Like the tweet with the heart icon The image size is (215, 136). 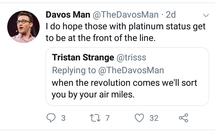[140, 118]
